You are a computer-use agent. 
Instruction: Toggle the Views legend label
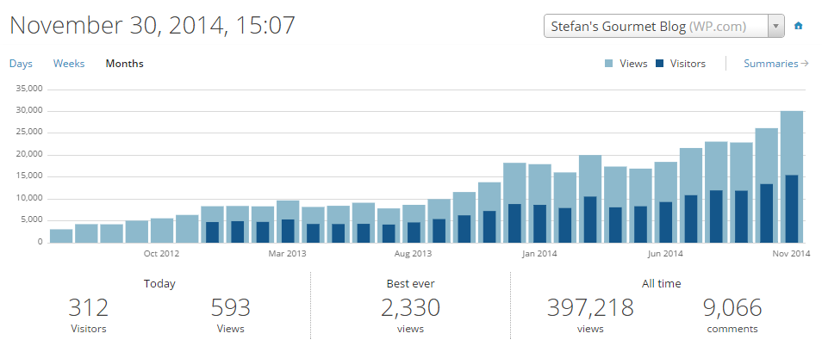(633, 64)
